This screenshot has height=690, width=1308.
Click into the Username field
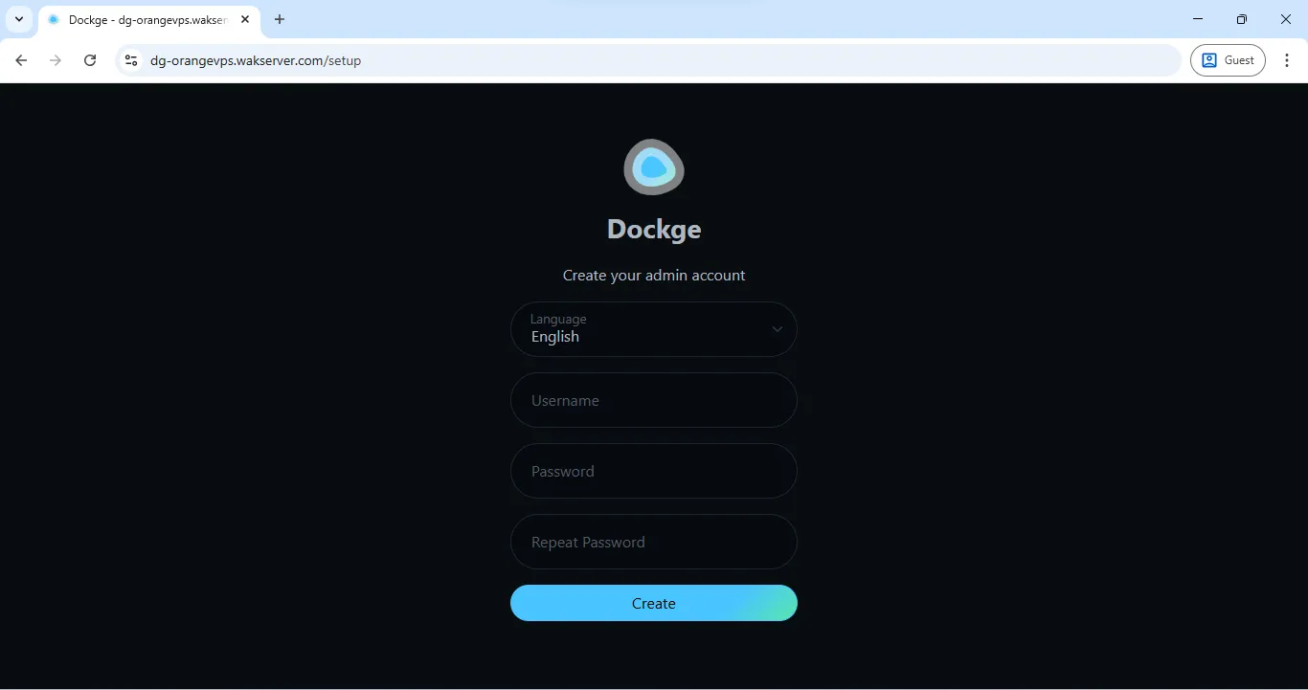654,400
